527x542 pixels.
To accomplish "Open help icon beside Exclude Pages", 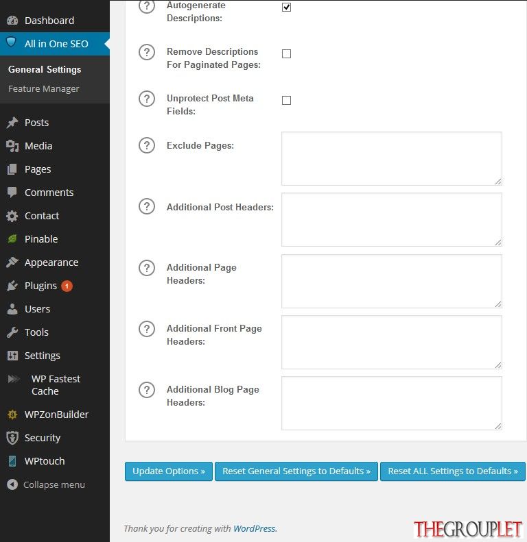I will pyautogui.click(x=147, y=145).
